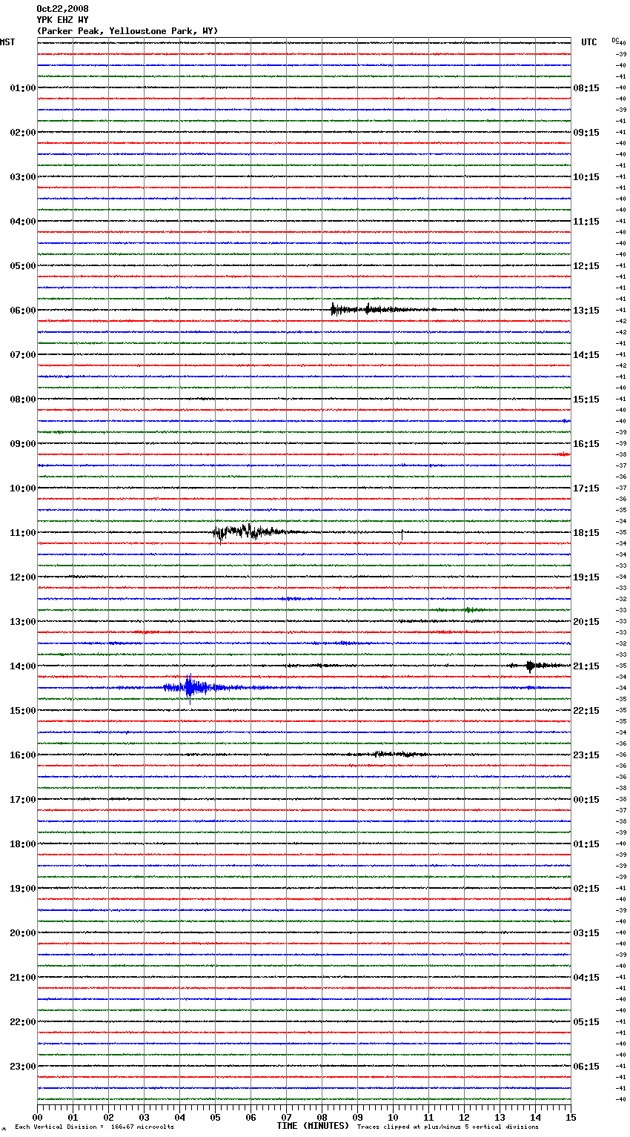
Task: Click minute 08 tick label on bottom axis
Action: (x=322, y=1117)
